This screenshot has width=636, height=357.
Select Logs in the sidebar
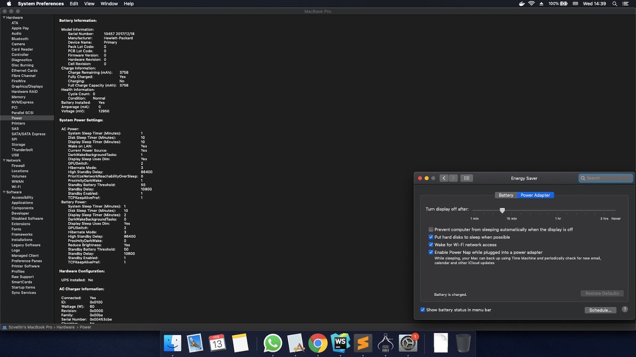pos(16,251)
